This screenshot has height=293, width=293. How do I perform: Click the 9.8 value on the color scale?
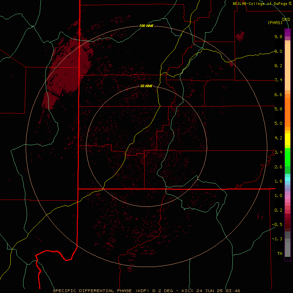278,36
